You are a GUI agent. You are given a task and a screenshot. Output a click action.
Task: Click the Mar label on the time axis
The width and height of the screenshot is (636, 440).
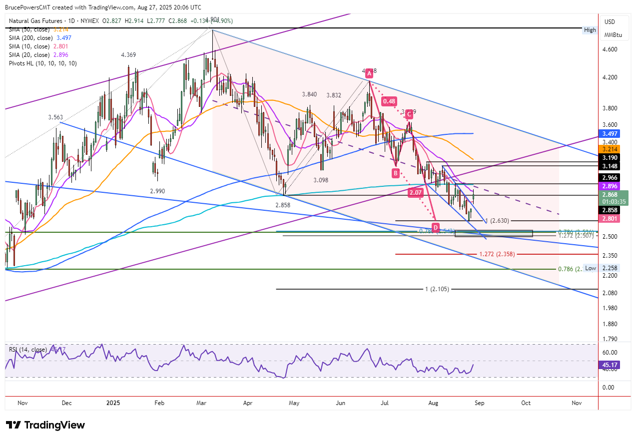tap(202, 403)
